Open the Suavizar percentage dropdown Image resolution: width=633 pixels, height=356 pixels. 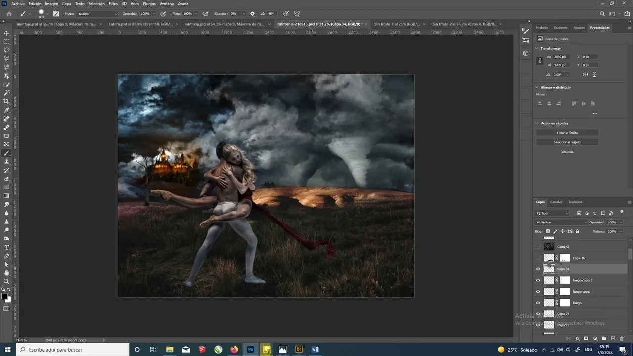[x=244, y=14]
